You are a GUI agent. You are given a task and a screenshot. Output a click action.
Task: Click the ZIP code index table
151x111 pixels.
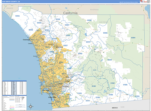[14, 87]
